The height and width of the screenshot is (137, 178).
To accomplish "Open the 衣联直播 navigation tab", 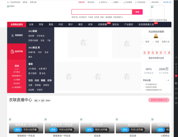I will pyautogui.click(x=102, y=24).
